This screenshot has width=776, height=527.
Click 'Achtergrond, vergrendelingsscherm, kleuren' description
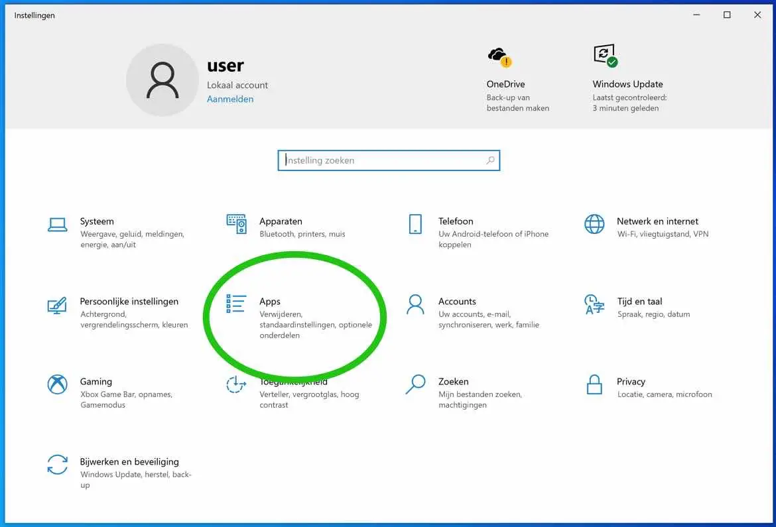[134, 319]
